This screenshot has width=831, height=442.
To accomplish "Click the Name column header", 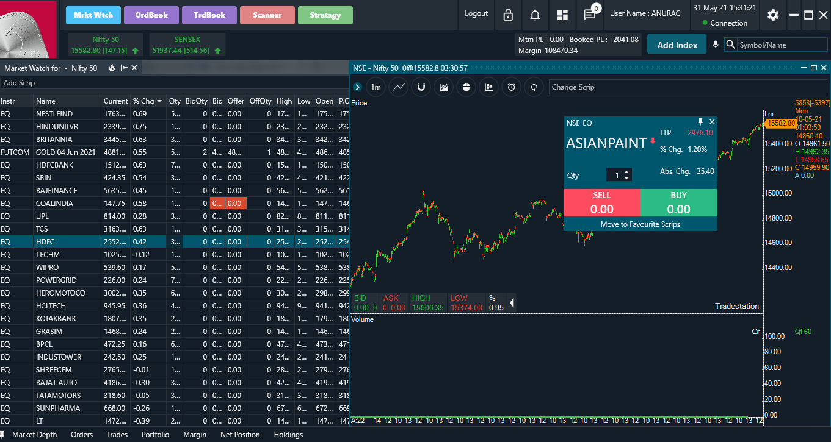I will click(x=67, y=101).
